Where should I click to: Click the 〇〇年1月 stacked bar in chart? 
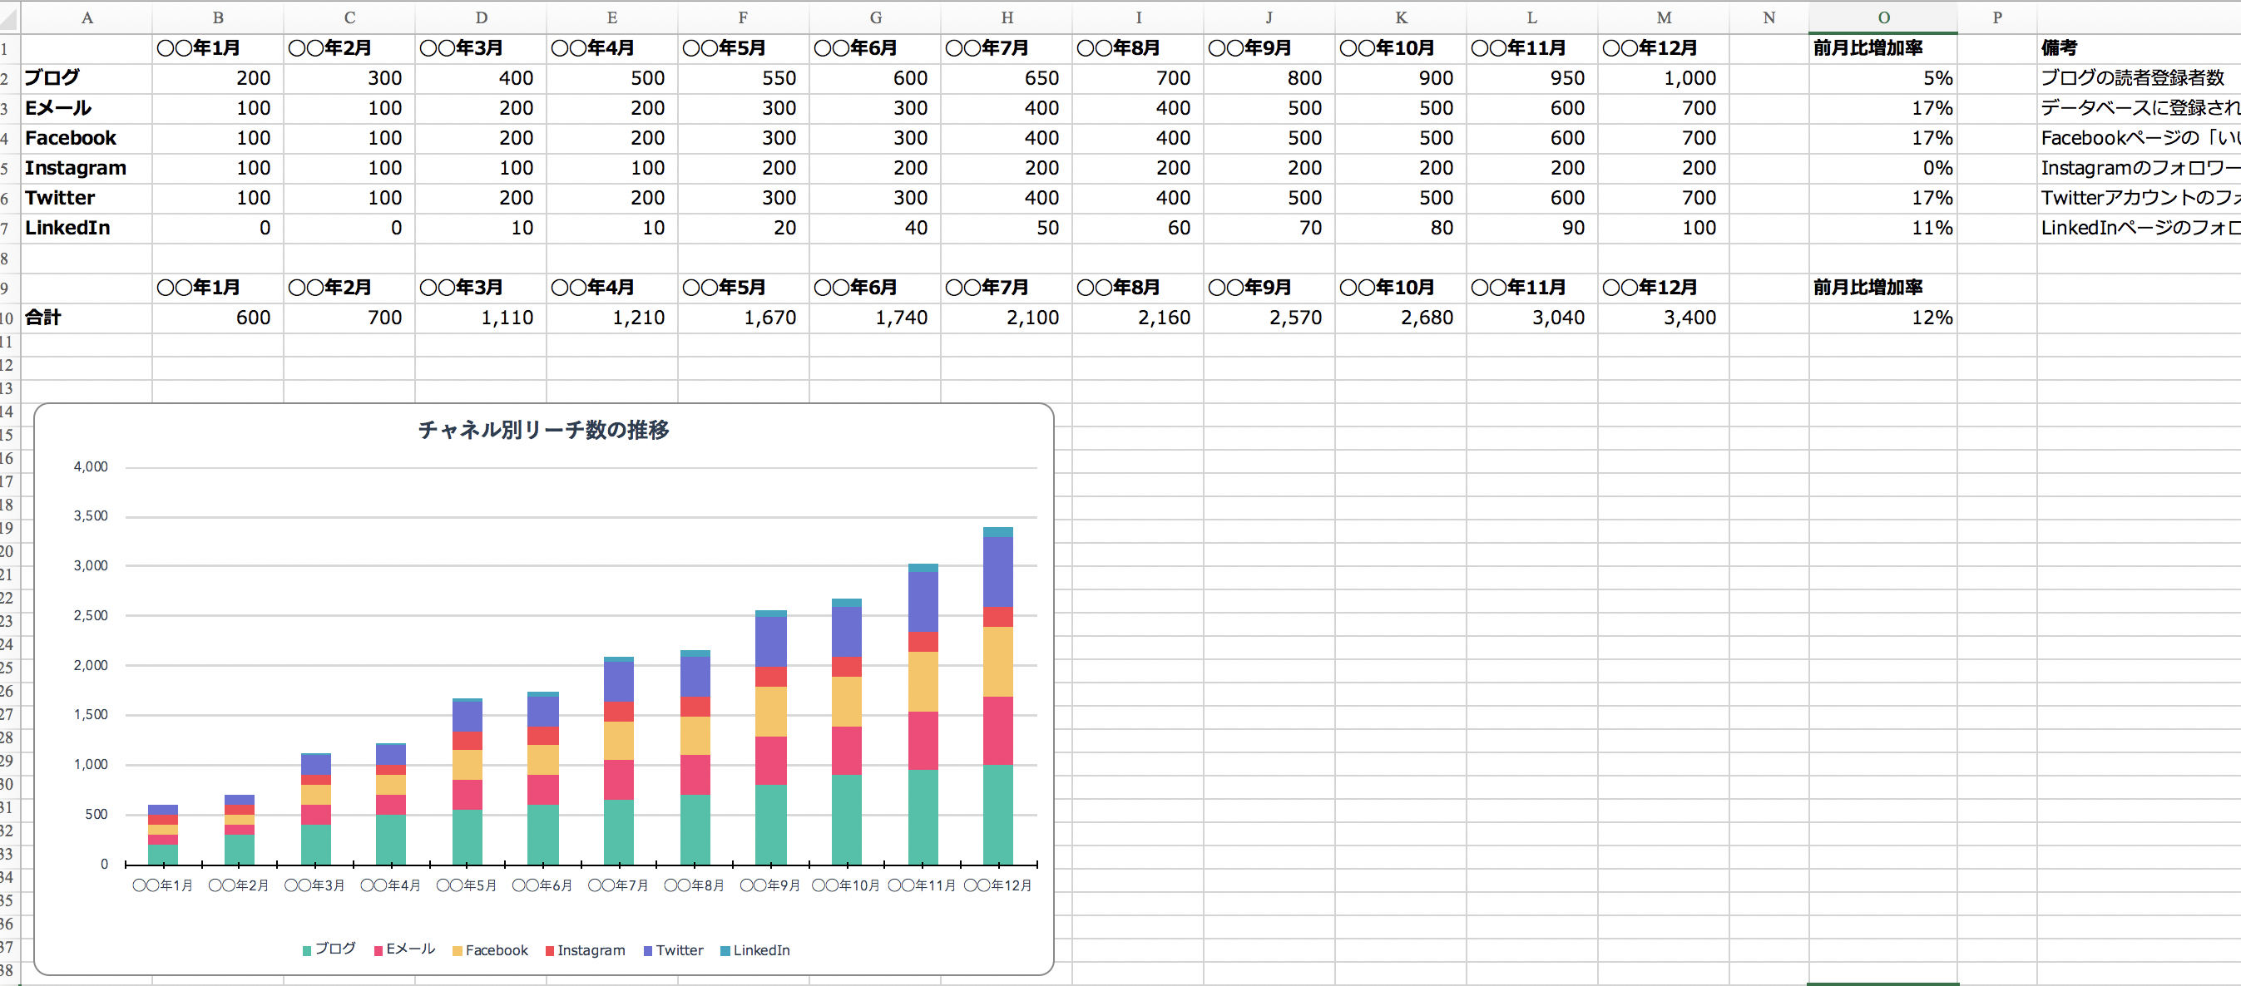(163, 835)
